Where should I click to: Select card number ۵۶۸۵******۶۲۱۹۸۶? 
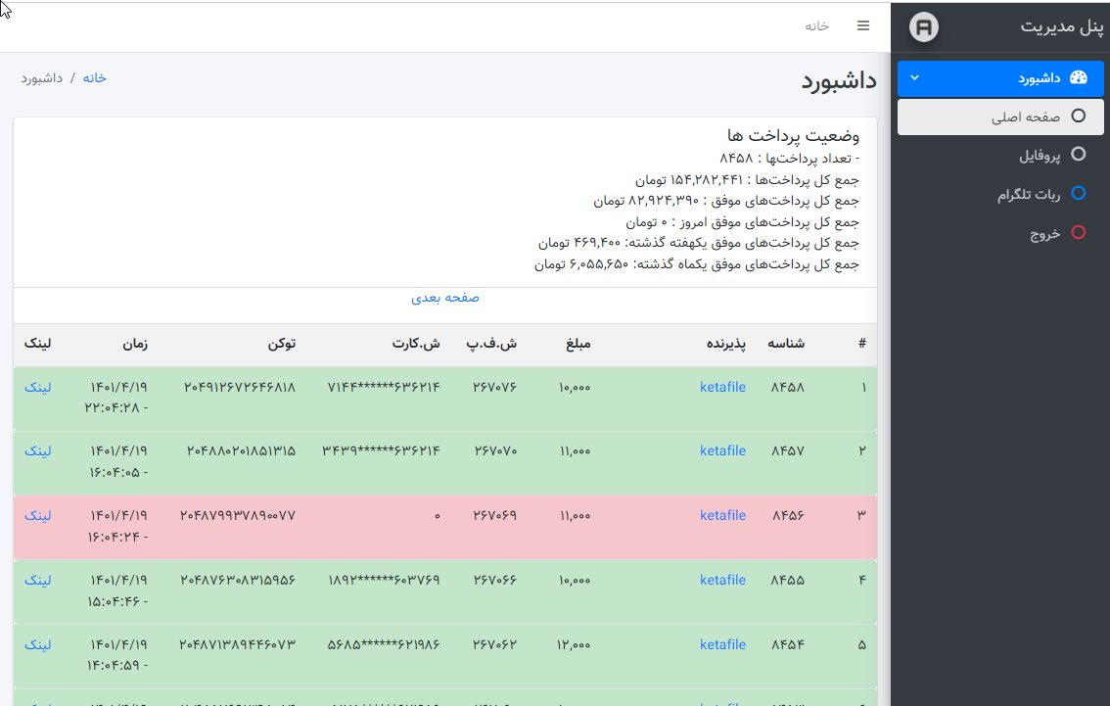pyautogui.click(x=384, y=645)
